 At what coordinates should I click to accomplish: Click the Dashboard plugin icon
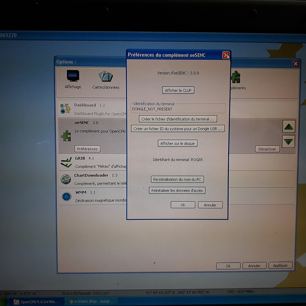pyautogui.click(x=65, y=109)
